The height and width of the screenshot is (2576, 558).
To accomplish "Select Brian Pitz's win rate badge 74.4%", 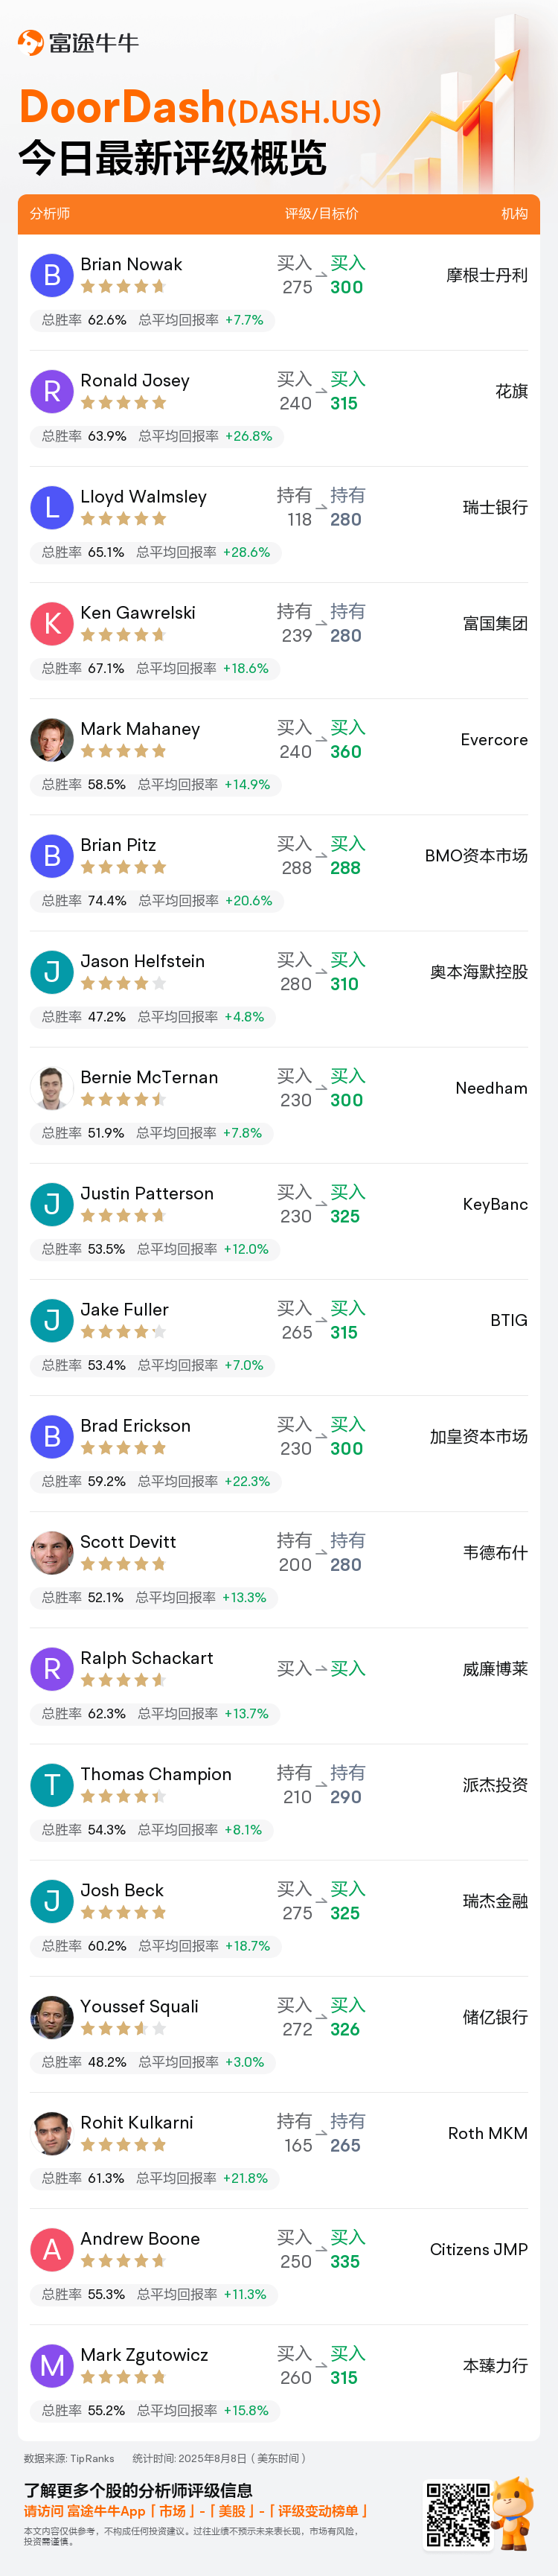I will [x=107, y=900].
